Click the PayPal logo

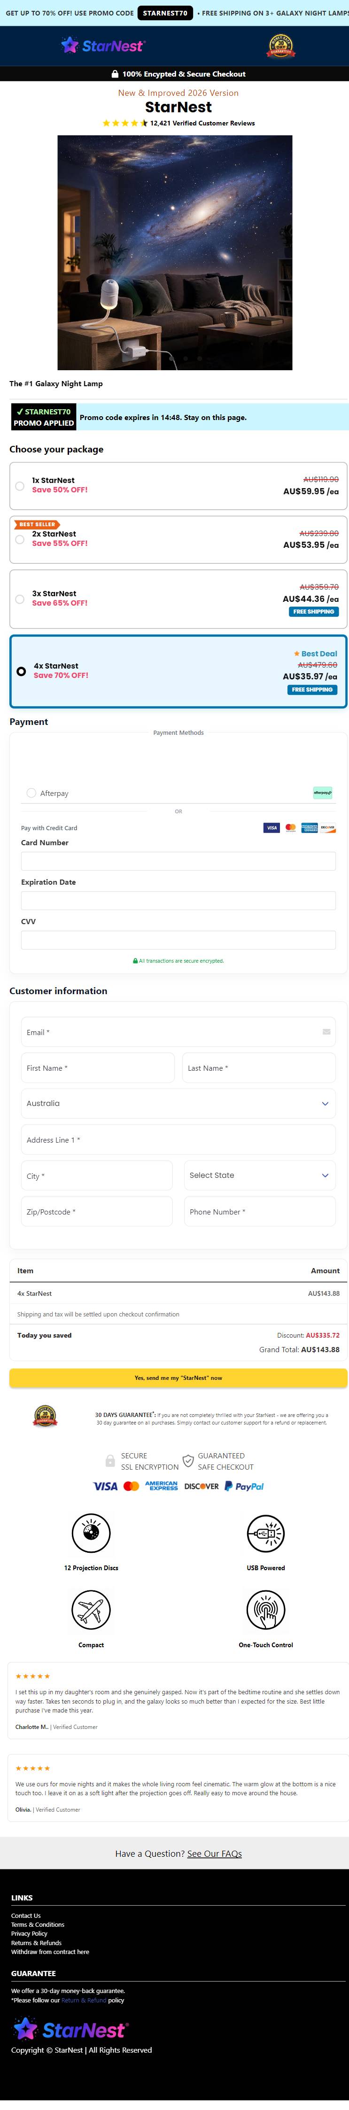coord(244,1486)
